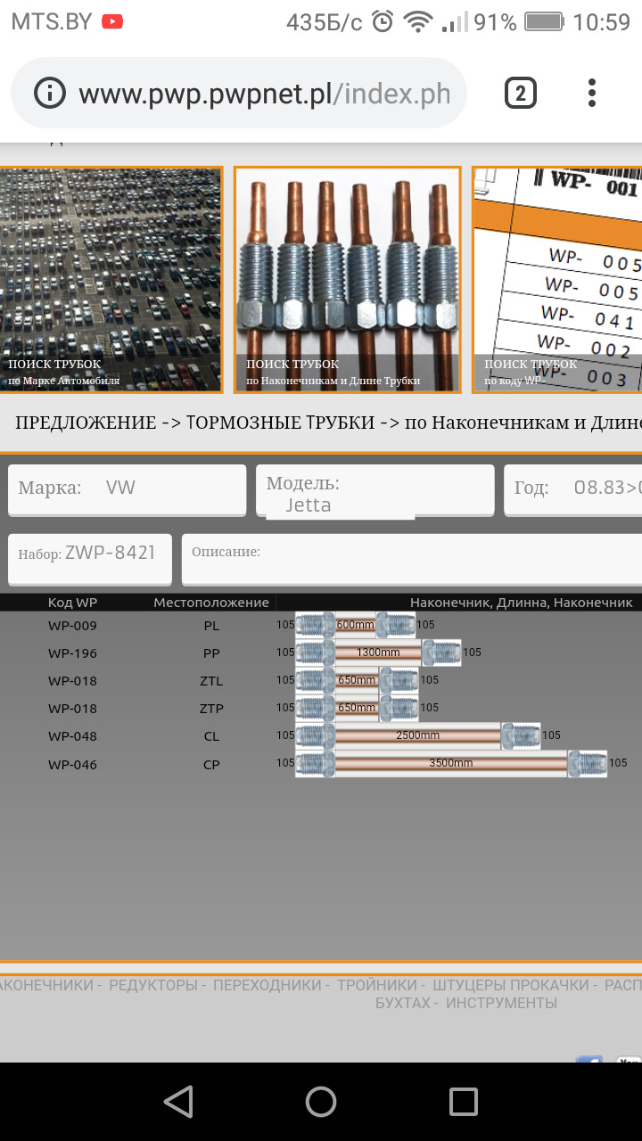Screen dimensions: 642x1141
Task: Tap the YouTube notification icon in status bar
Action: (x=112, y=21)
